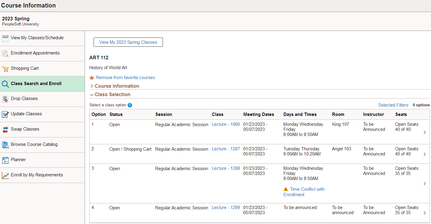
Task: Click the info icon beside Select a class option
Action: pos(130,105)
